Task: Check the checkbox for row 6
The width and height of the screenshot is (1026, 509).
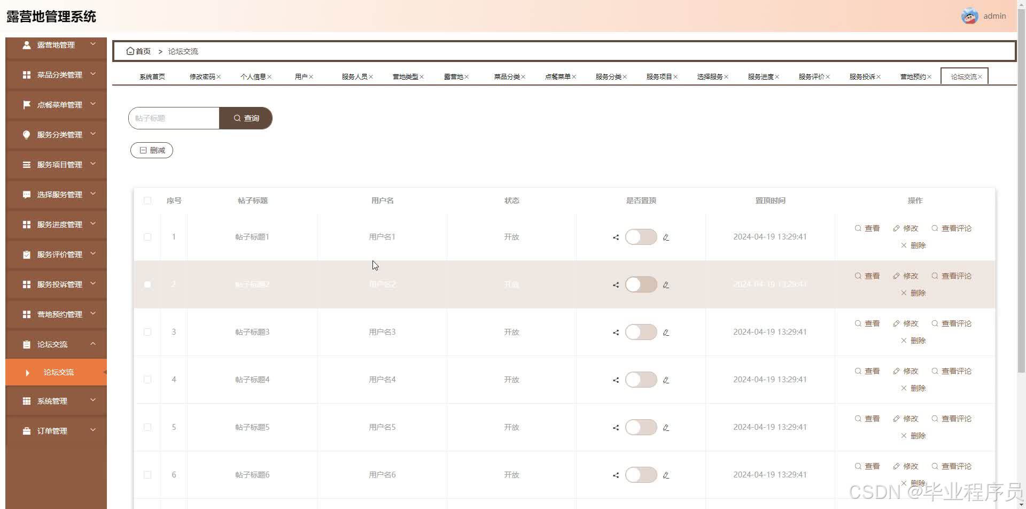Action: (147, 475)
